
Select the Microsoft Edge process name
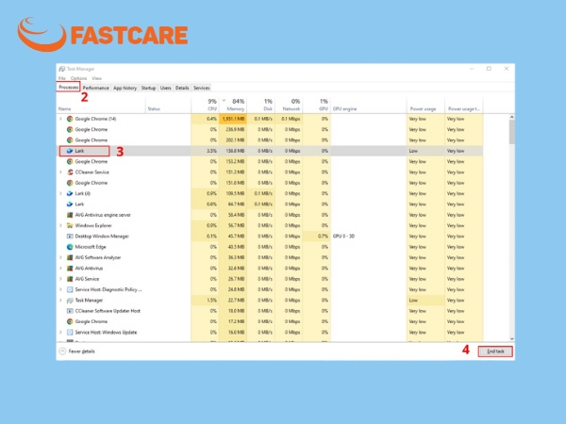click(91, 247)
